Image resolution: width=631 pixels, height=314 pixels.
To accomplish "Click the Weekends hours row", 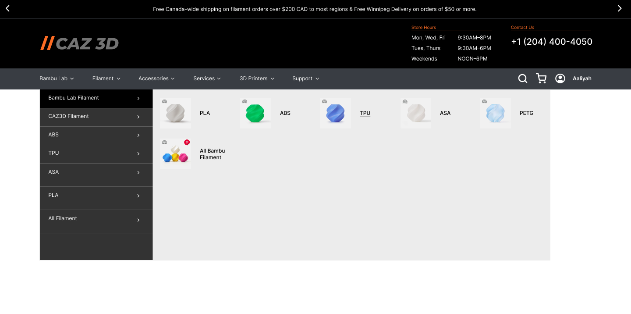I will (x=450, y=59).
